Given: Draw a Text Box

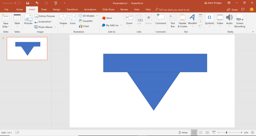Looking at the screenshot, I should [173, 21].
